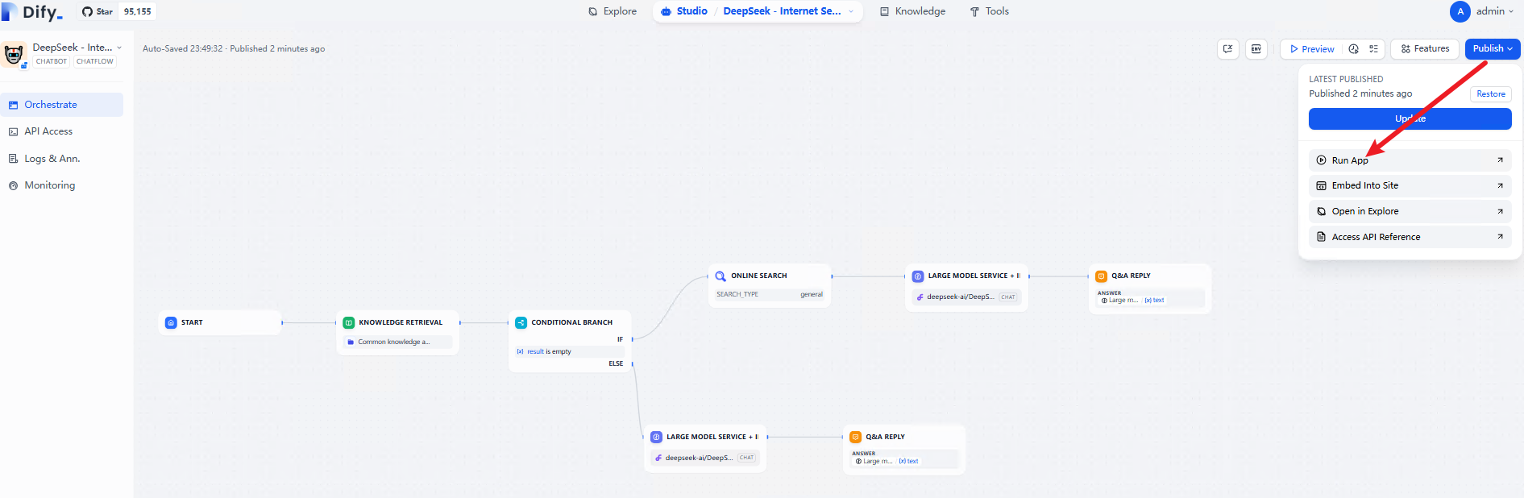Click the Embed Into Site external-link arrow
The image size is (1524, 498).
pos(1500,185)
